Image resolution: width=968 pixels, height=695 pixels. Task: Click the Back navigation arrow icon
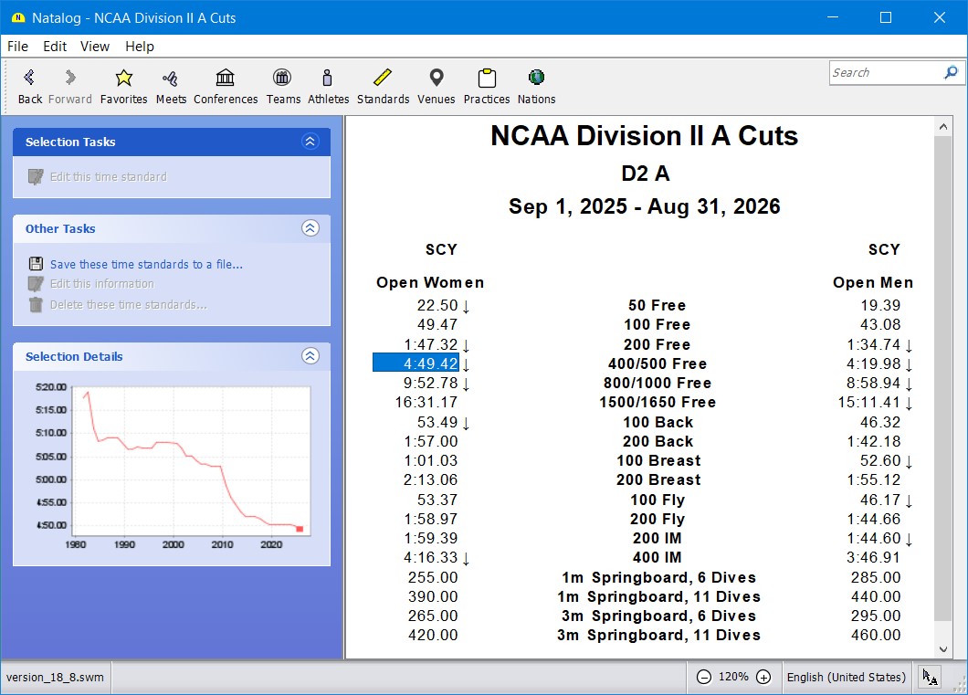[x=30, y=79]
